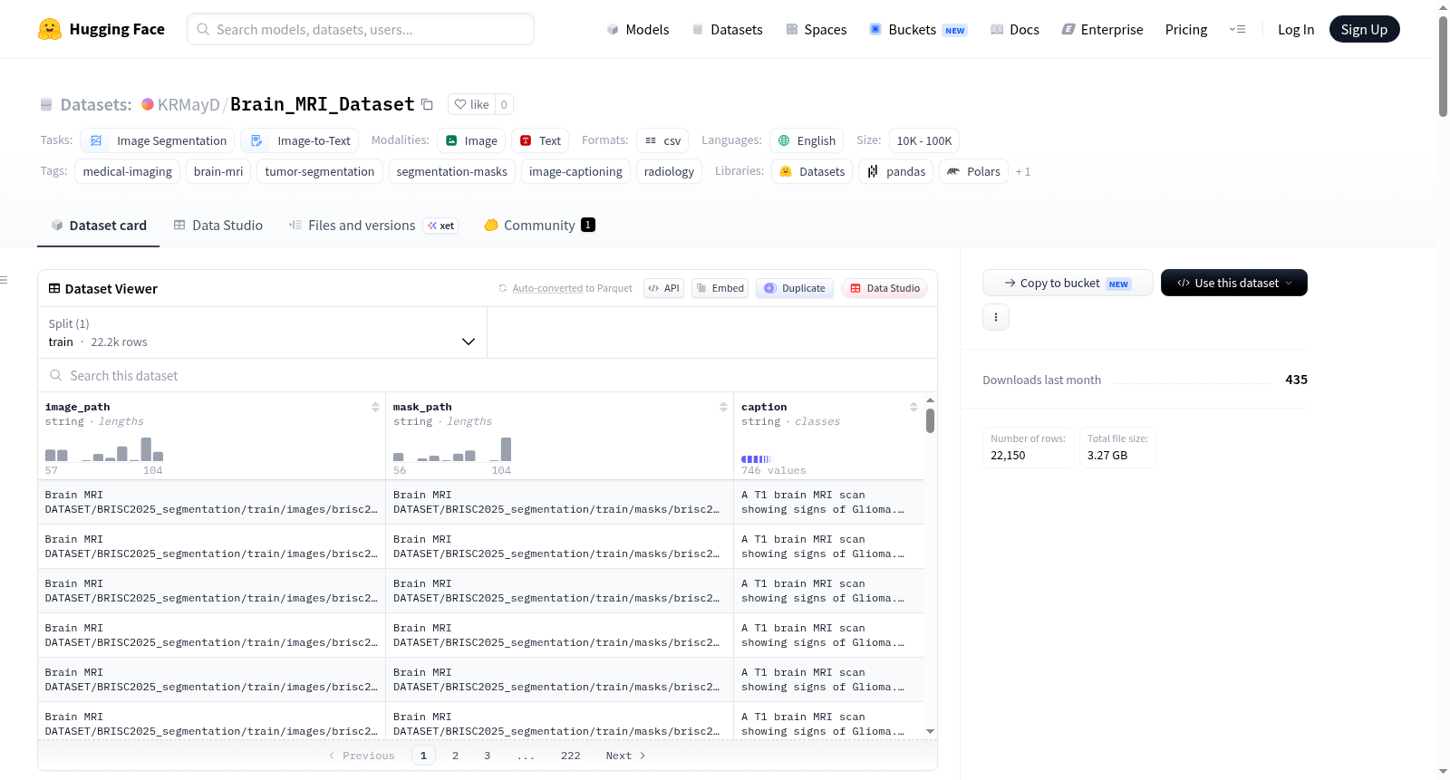Go to page 3 of dataset rows

(488, 756)
